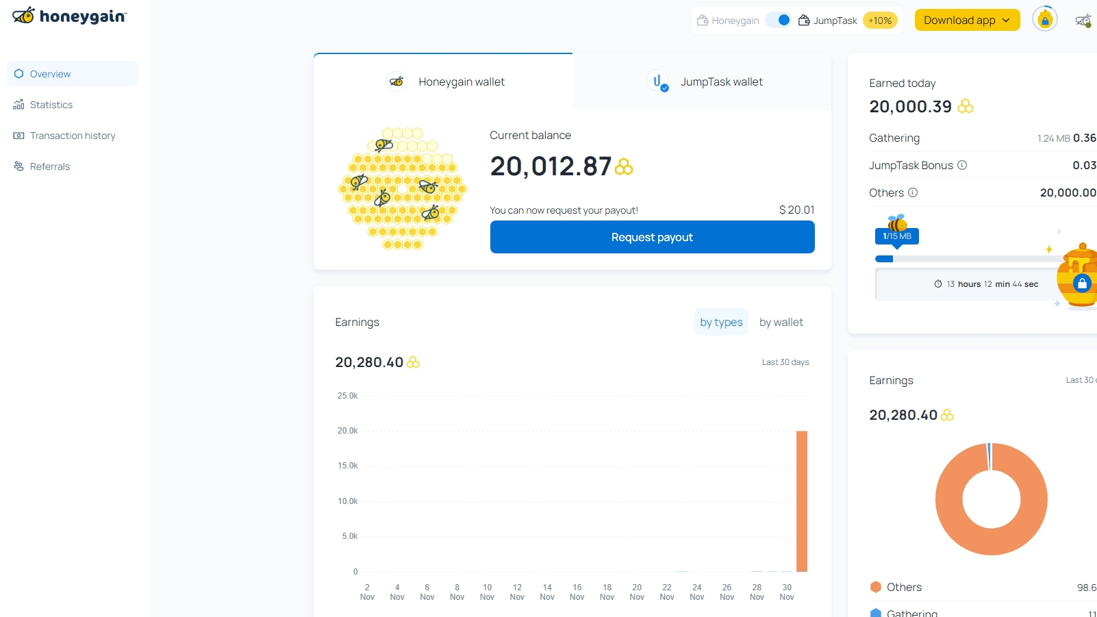Open Transaction history from the sidebar
1097x617 pixels.
pyautogui.click(x=73, y=136)
